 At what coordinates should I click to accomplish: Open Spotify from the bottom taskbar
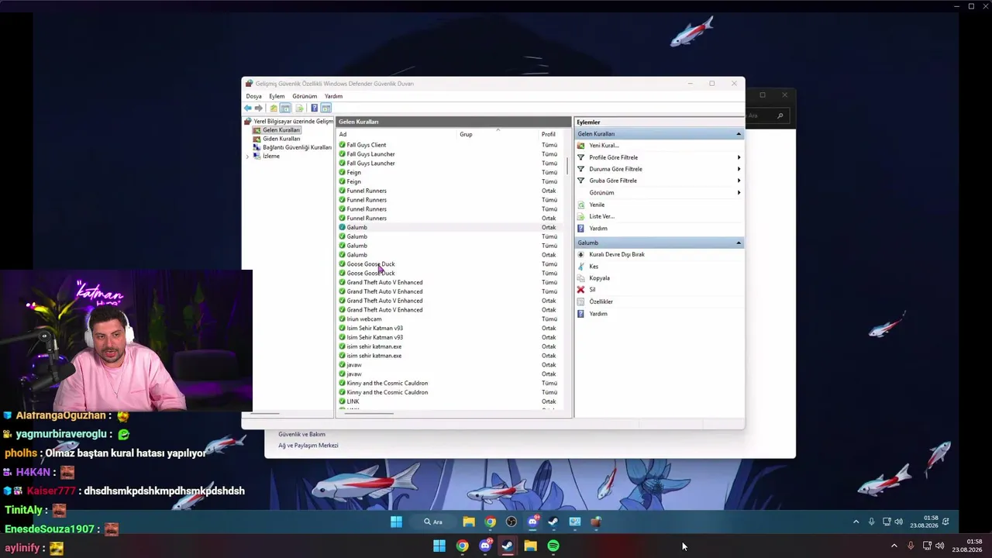tap(553, 546)
